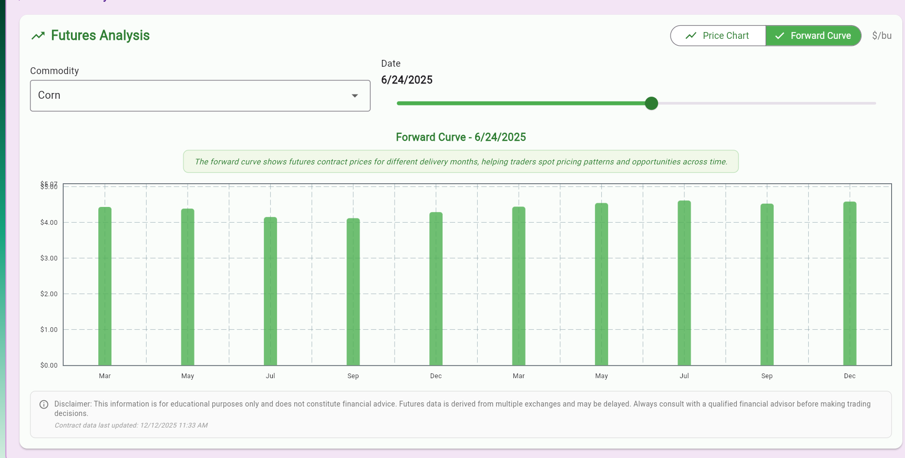The image size is (905, 458).
Task: Click the Date slider thumb handle
Action: coord(651,103)
